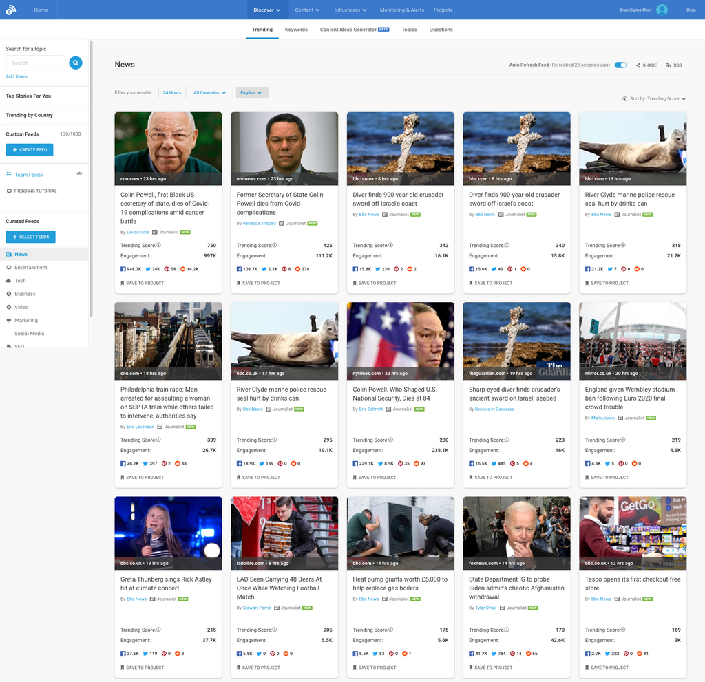Switch to the Content Ideas Generator tab
The width and height of the screenshot is (705, 682).
tap(348, 30)
